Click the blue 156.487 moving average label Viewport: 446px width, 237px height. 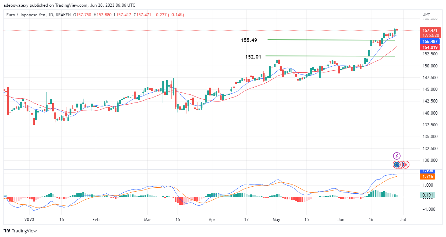point(430,42)
